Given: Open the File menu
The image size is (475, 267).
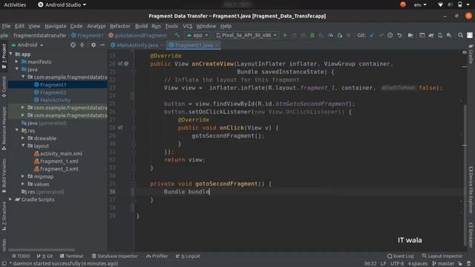Looking at the screenshot, I should coord(6,26).
